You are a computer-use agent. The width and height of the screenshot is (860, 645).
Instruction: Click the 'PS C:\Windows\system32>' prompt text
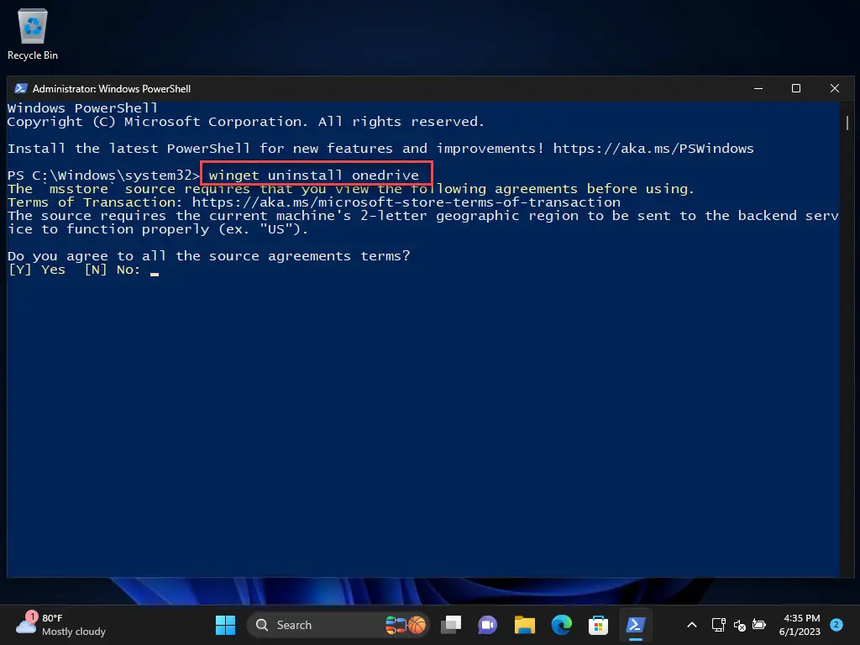(x=103, y=176)
